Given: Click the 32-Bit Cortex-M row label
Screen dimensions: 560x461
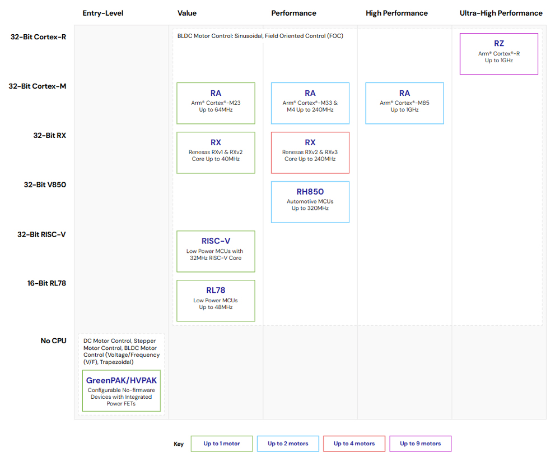Looking at the screenshot, I should [38, 86].
